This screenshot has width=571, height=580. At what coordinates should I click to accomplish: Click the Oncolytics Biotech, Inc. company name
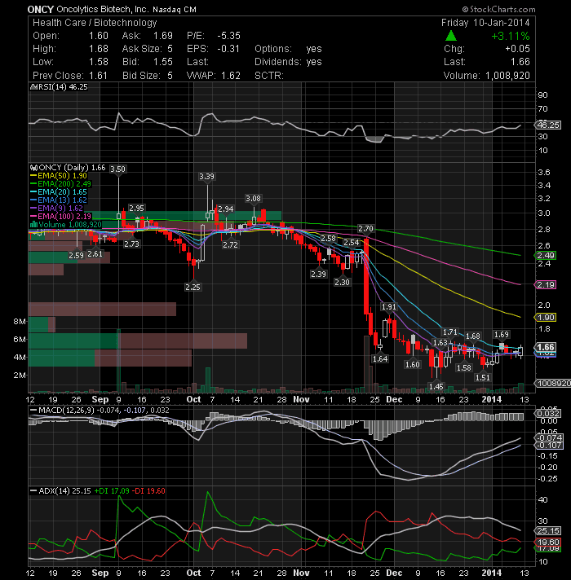tap(103, 10)
